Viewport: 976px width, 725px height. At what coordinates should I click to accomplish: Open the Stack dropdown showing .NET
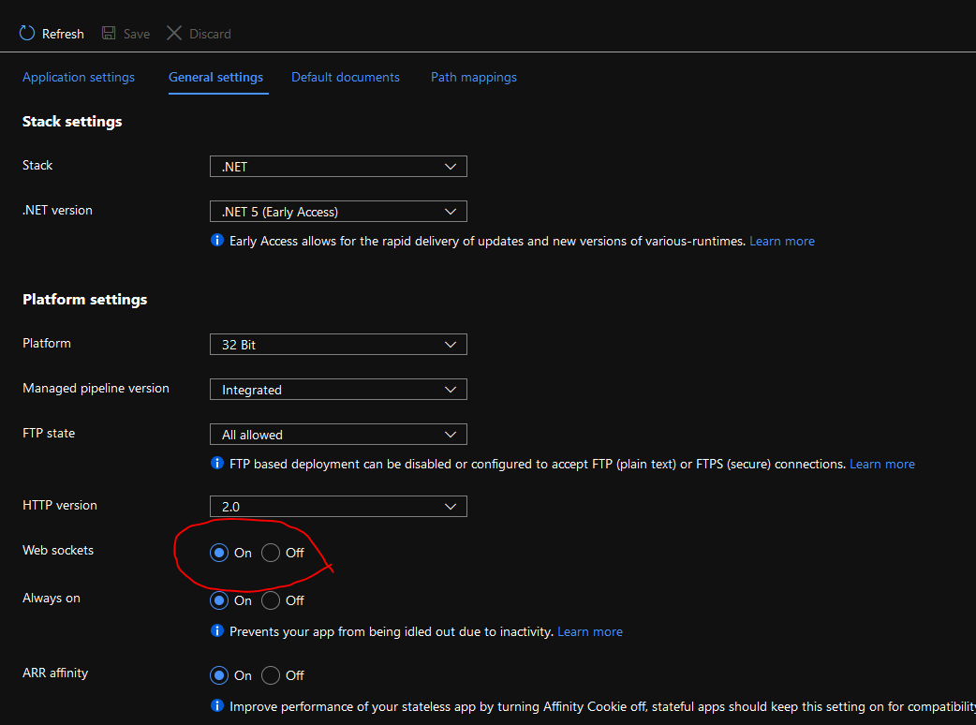click(x=339, y=167)
